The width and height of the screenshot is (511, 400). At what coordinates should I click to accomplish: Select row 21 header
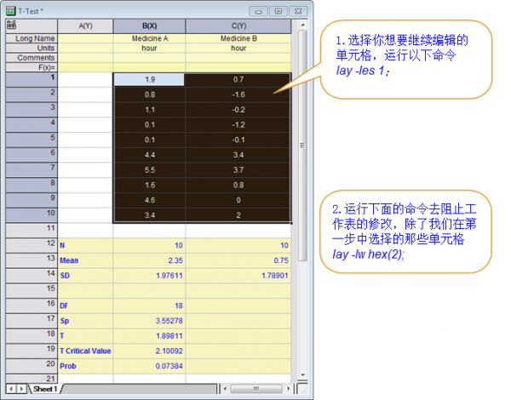(x=32, y=379)
